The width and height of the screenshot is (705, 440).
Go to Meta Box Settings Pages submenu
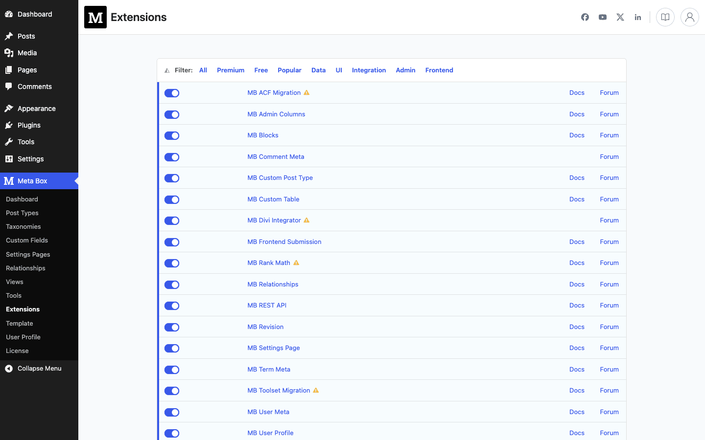pos(39,254)
